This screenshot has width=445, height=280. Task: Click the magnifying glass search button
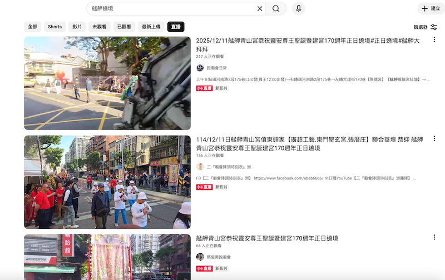[x=276, y=9]
